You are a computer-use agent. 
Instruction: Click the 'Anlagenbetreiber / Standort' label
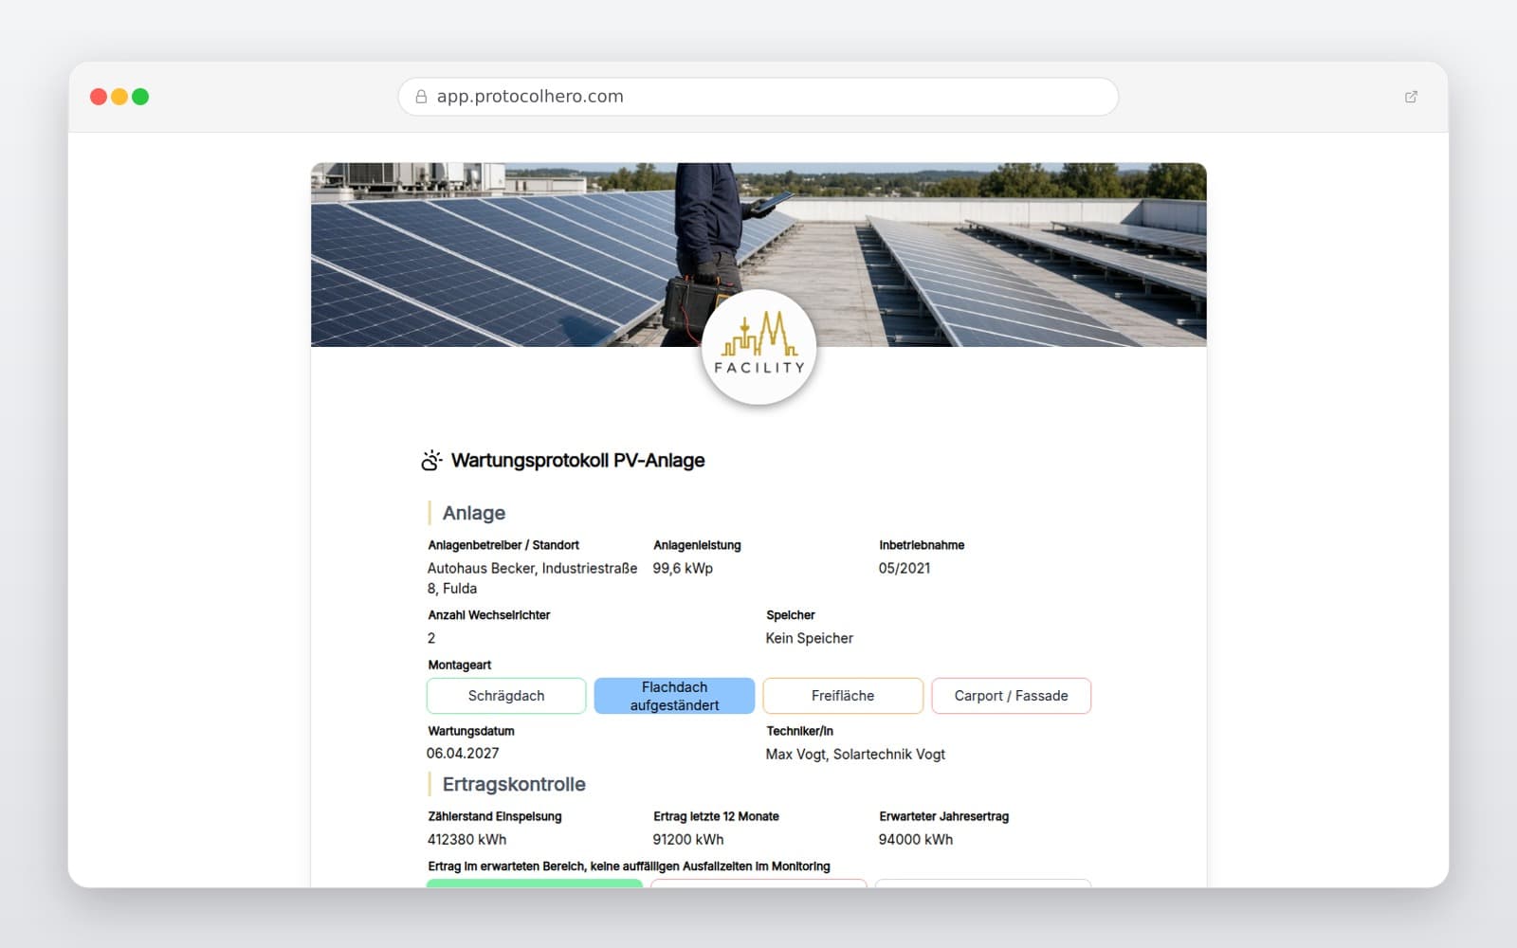tap(503, 545)
